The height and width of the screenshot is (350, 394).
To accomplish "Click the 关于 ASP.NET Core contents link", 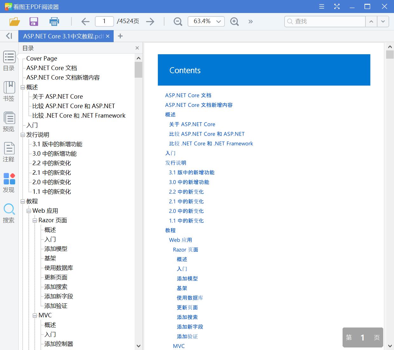I will click(x=192, y=124).
